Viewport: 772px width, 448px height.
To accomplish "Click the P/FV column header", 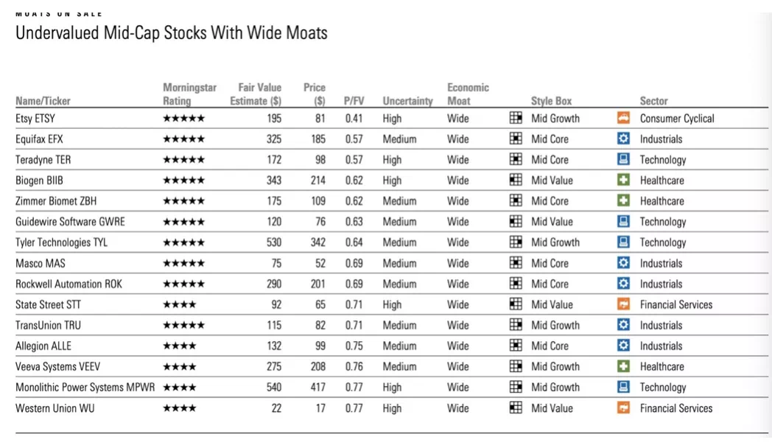I will tap(354, 101).
